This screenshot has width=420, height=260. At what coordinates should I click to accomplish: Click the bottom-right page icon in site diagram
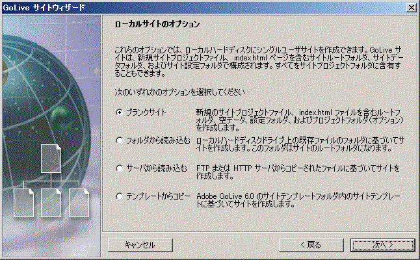coord(78,202)
